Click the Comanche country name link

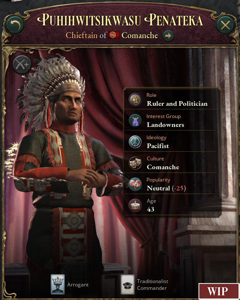tap(140, 36)
